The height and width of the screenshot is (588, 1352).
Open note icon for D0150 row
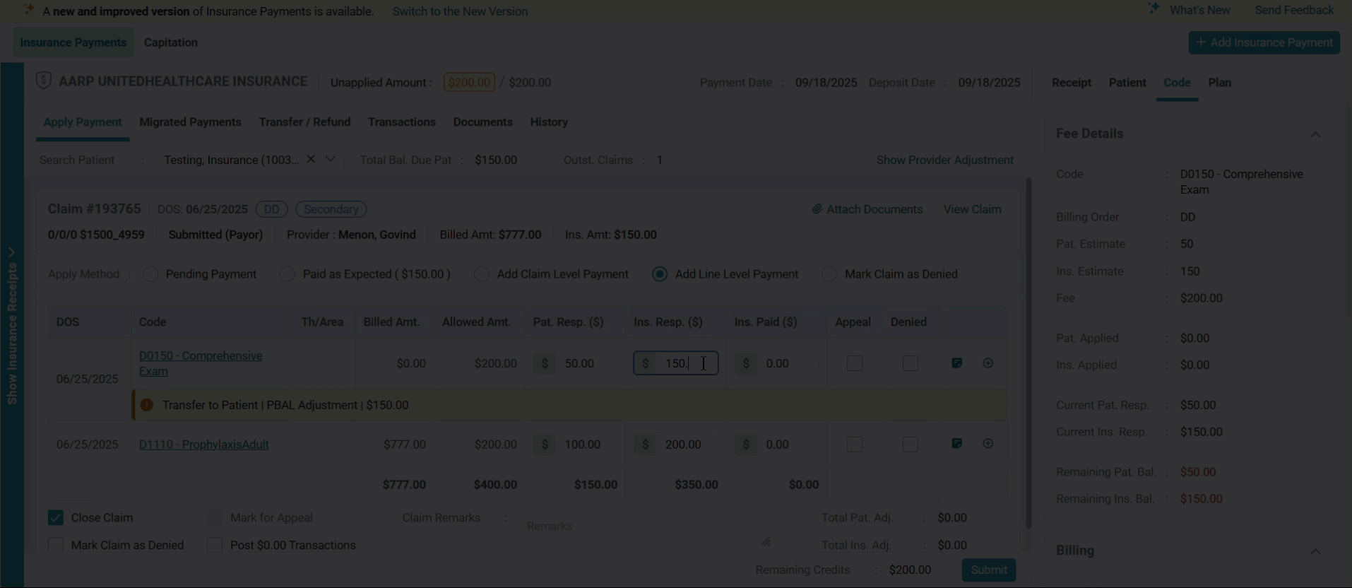point(956,363)
